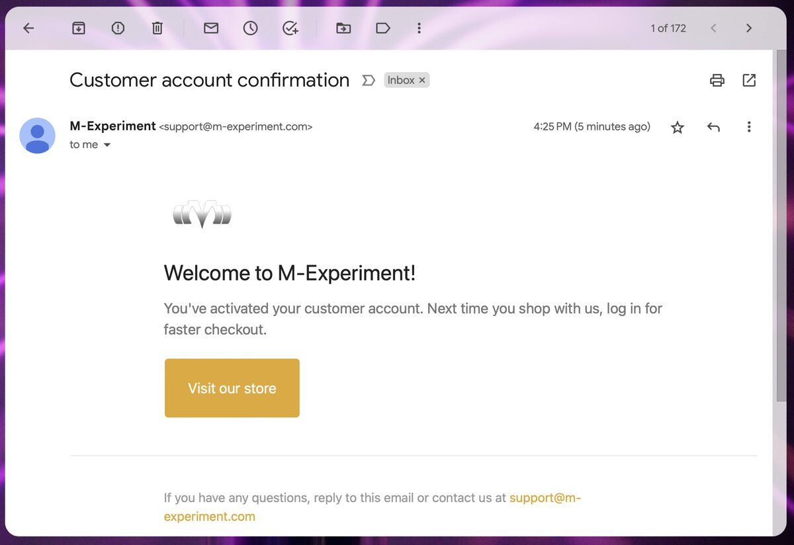Delete the email

[157, 28]
